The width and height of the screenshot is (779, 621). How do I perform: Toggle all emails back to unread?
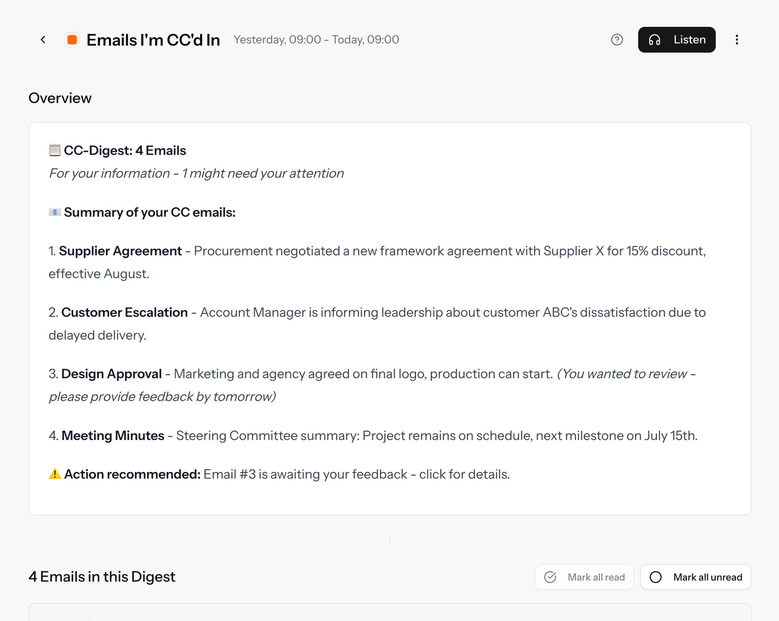[696, 577]
